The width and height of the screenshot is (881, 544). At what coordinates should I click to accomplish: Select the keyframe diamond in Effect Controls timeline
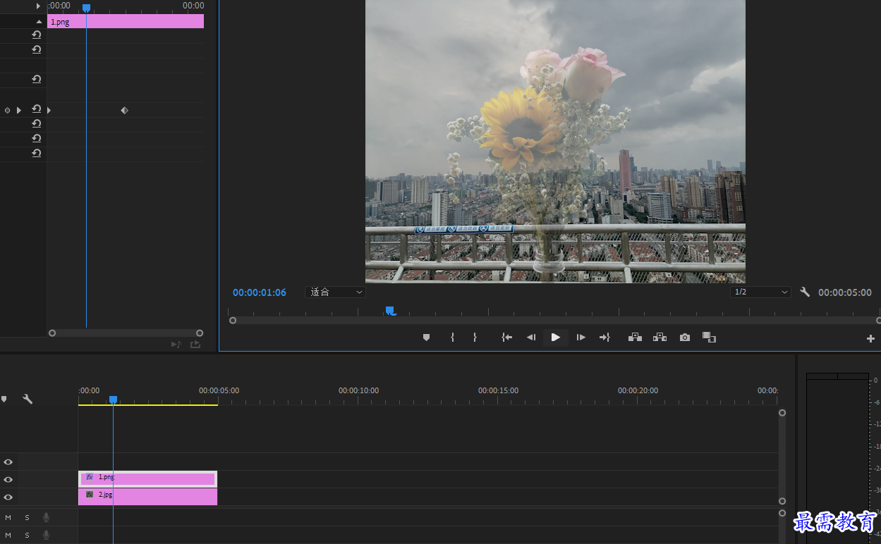click(125, 111)
